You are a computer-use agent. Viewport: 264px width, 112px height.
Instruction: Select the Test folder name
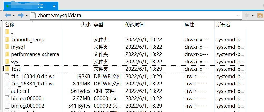16,69
